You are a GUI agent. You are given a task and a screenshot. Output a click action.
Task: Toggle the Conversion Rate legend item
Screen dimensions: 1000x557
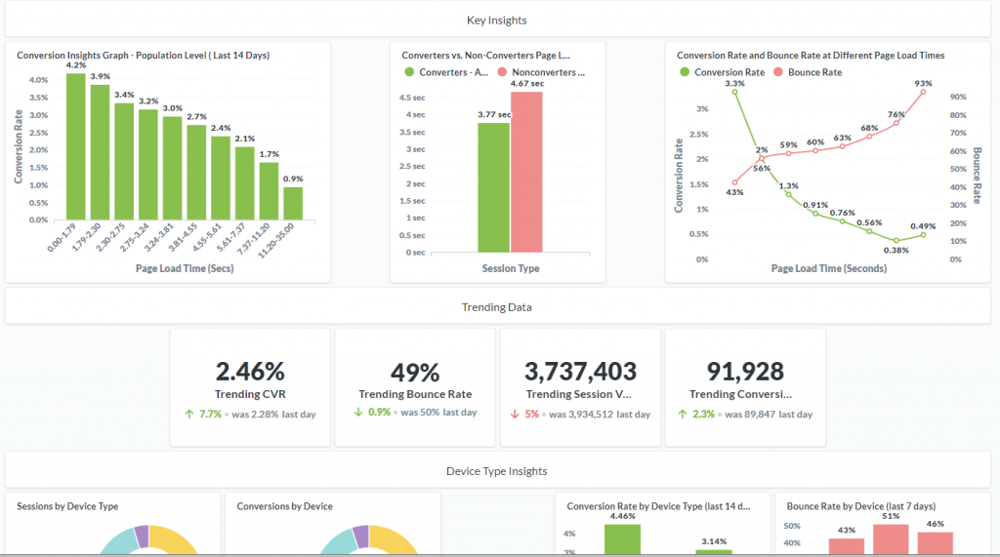pos(723,72)
